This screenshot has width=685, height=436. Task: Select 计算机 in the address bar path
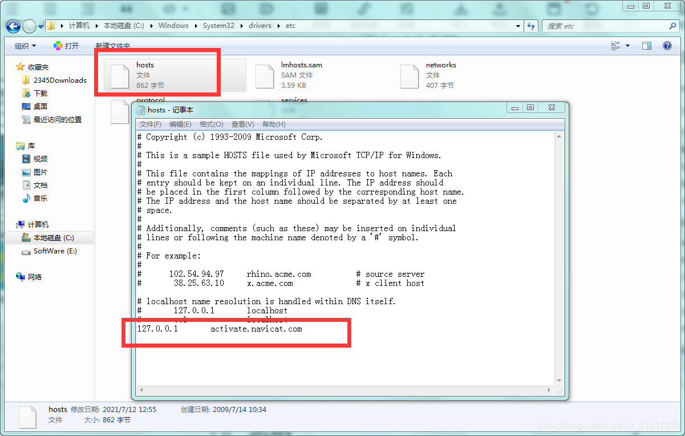(x=79, y=26)
